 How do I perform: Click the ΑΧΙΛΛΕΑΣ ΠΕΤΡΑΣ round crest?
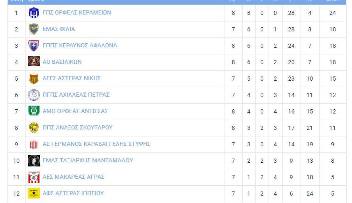click(x=34, y=95)
